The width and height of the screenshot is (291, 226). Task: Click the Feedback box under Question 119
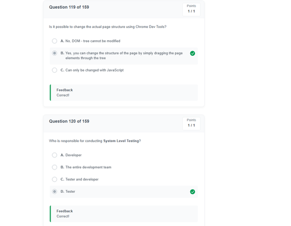pyautogui.click(x=124, y=93)
